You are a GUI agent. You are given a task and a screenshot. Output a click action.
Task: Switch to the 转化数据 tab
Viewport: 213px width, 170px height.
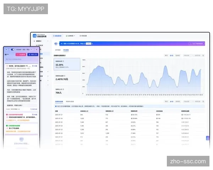tap(66, 51)
